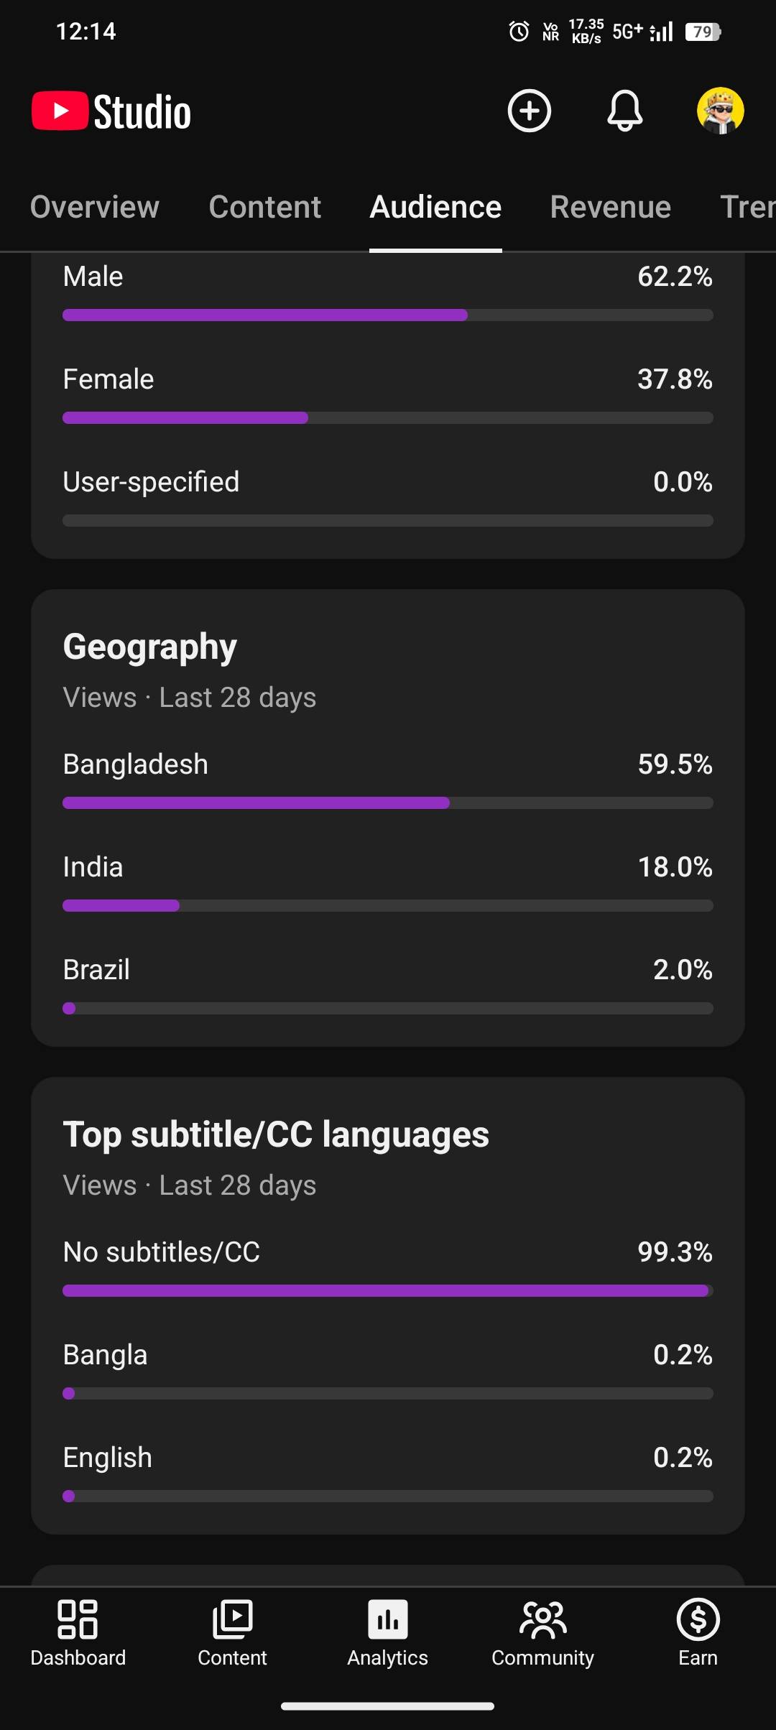Viewport: 776px width, 1730px height.
Task: Tap the Top subtitle/CC languages heading
Action: pyautogui.click(x=276, y=1135)
